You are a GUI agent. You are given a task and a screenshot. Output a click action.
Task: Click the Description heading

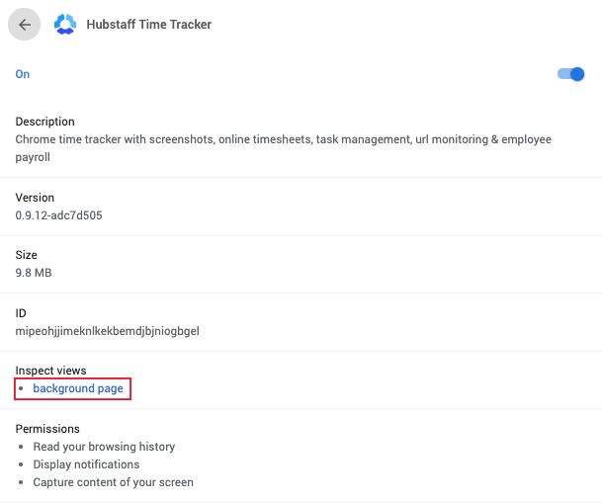(x=44, y=122)
